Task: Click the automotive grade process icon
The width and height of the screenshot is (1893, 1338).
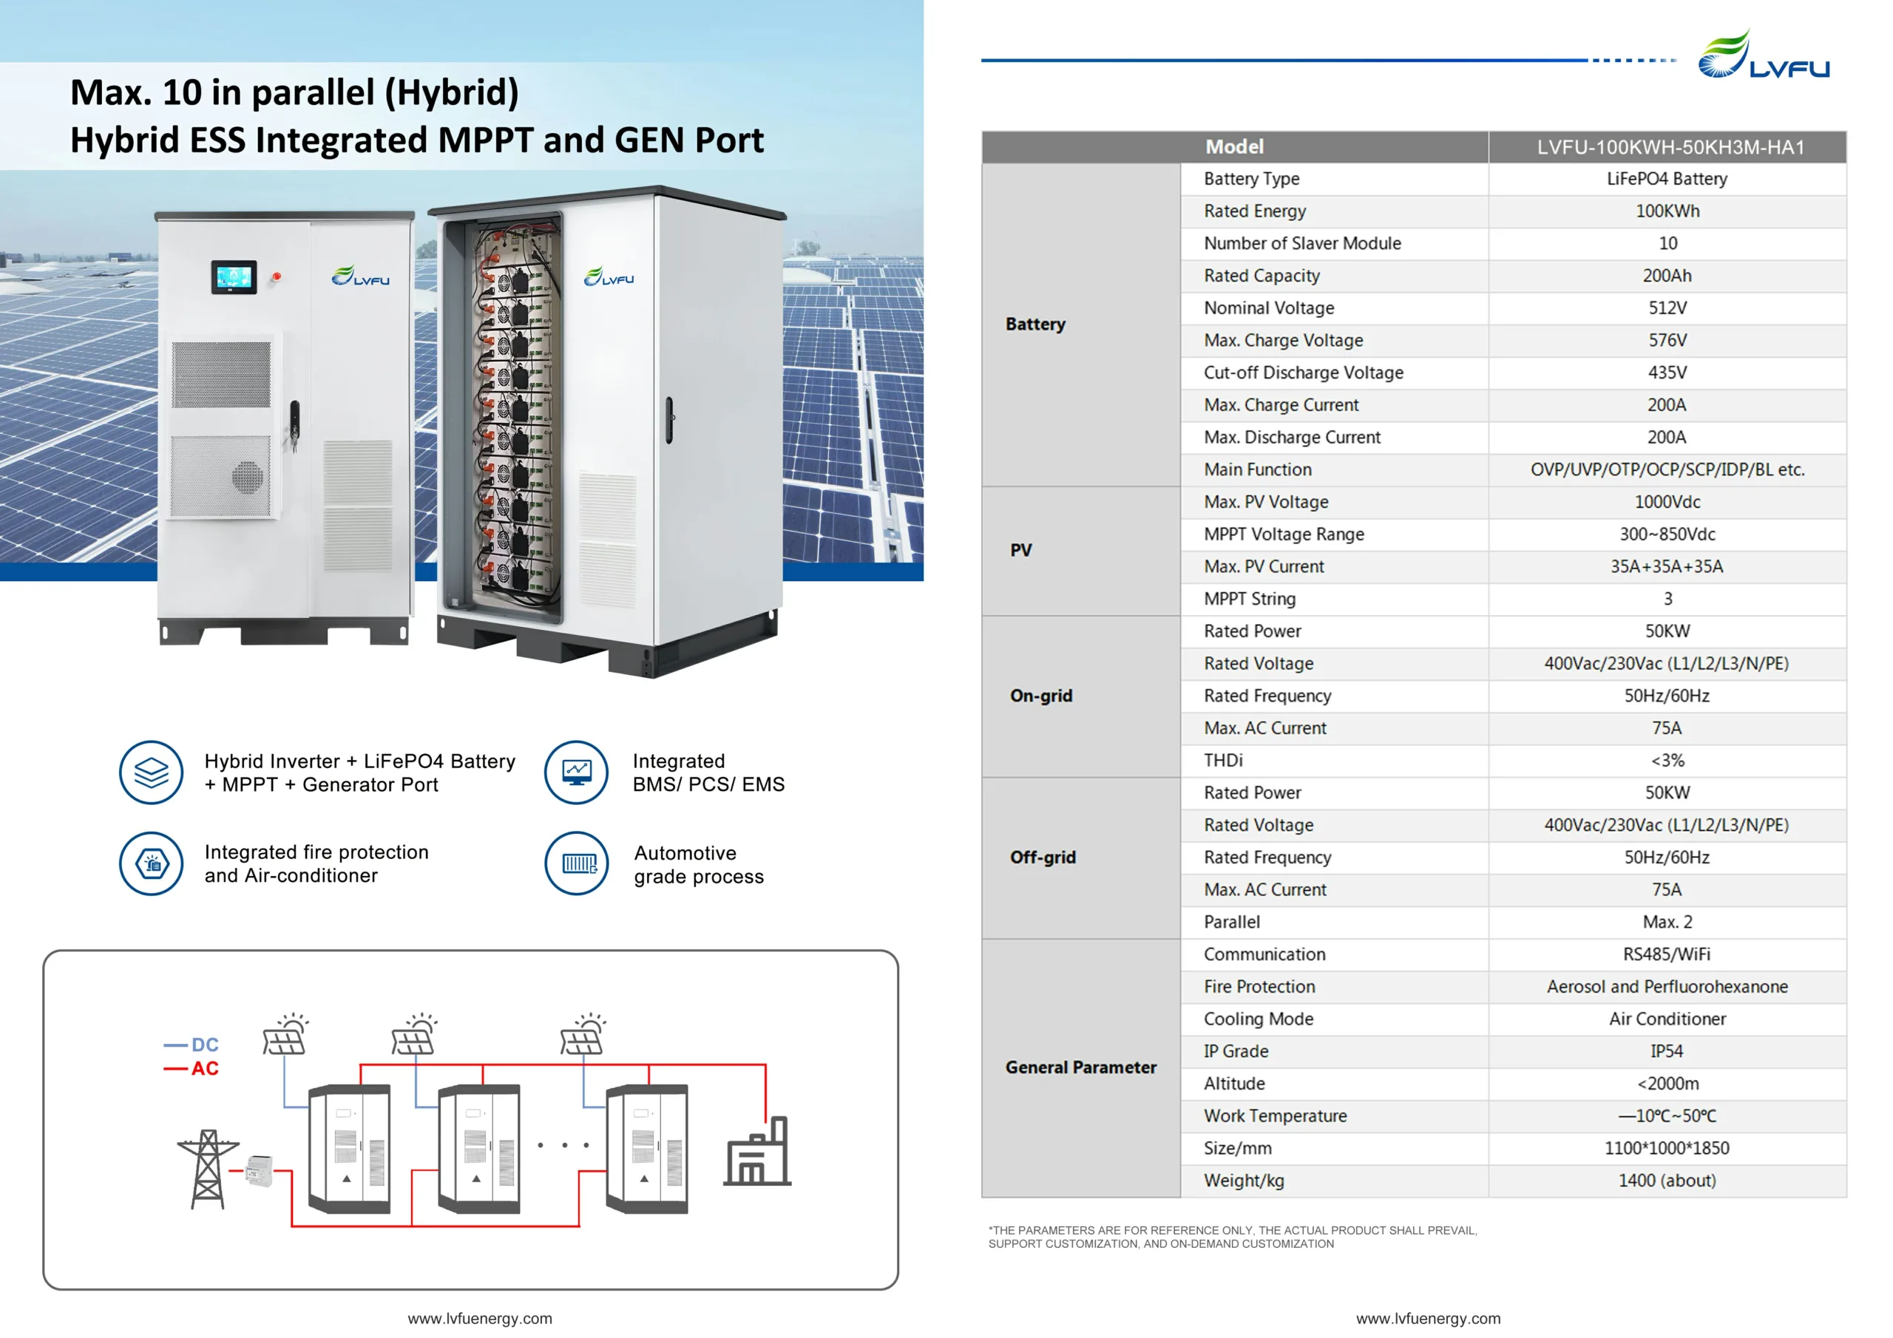Action: point(576,863)
